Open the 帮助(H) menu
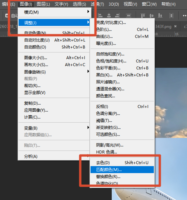The height and width of the screenshot is (200, 187). [x=168, y=4]
